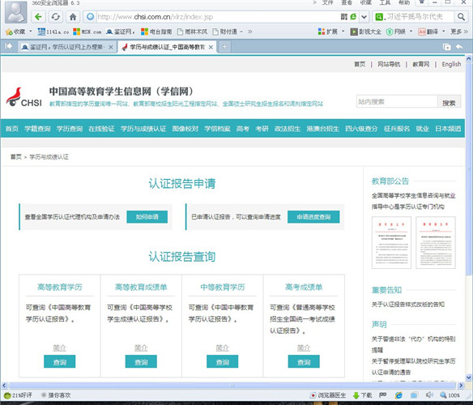Open 影视大全 toolbar item
Image resolution: width=473 pixels, height=405 pixels.
(x=365, y=32)
